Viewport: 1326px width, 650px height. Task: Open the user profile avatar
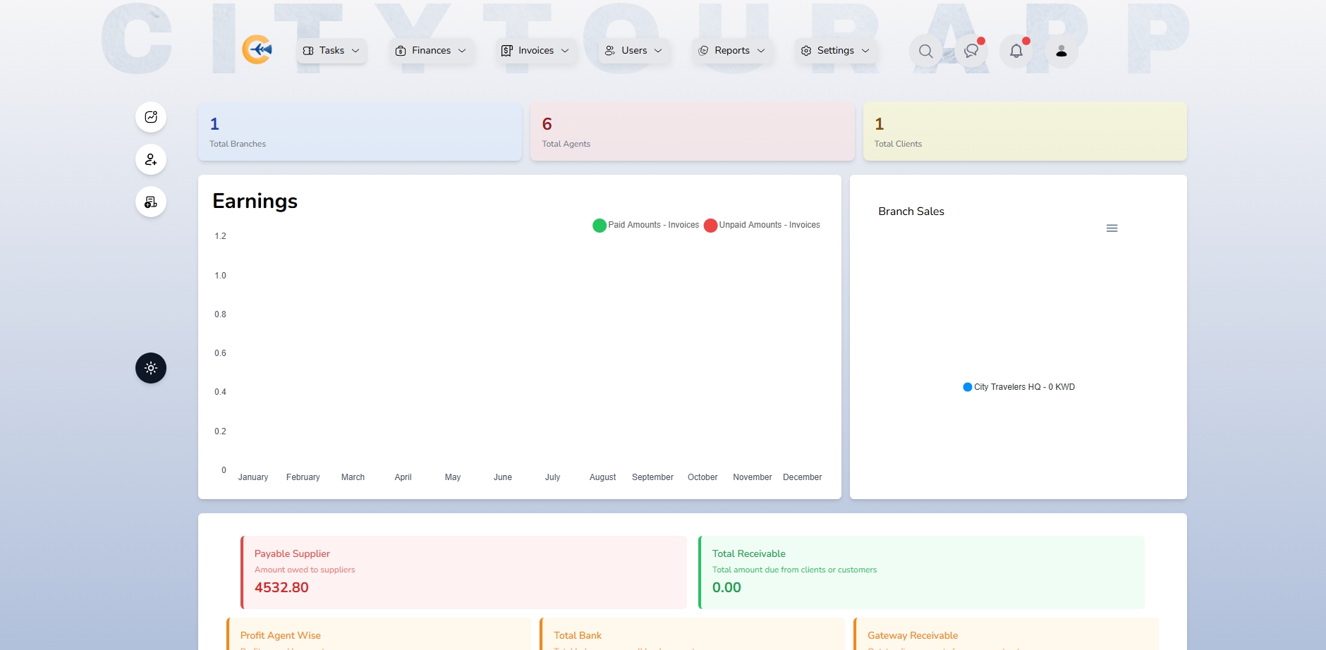(x=1061, y=51)
